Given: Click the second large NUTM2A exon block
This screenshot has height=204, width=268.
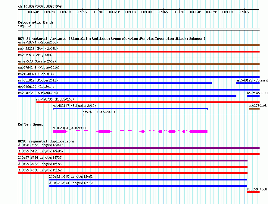Looking at the screenshot, I should coord(104,132).
